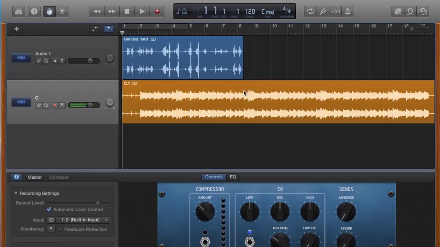The image size is (440, 247).
Task: Mute the Audio 1 track
Action: [38, 61]
